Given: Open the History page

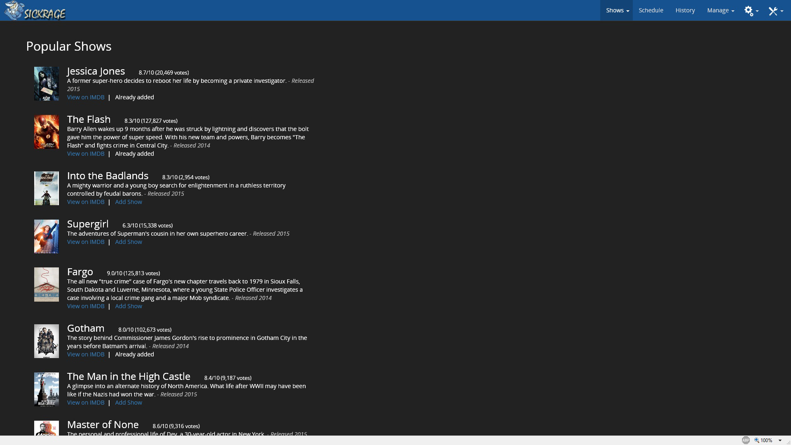Looking at the screenshot, I should click(685, 10).
